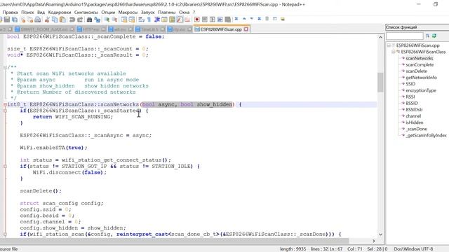Switch to the TimeLib.h tab
Image resolution: width=449 pixels, height=252 pixels.
(149, 29)
